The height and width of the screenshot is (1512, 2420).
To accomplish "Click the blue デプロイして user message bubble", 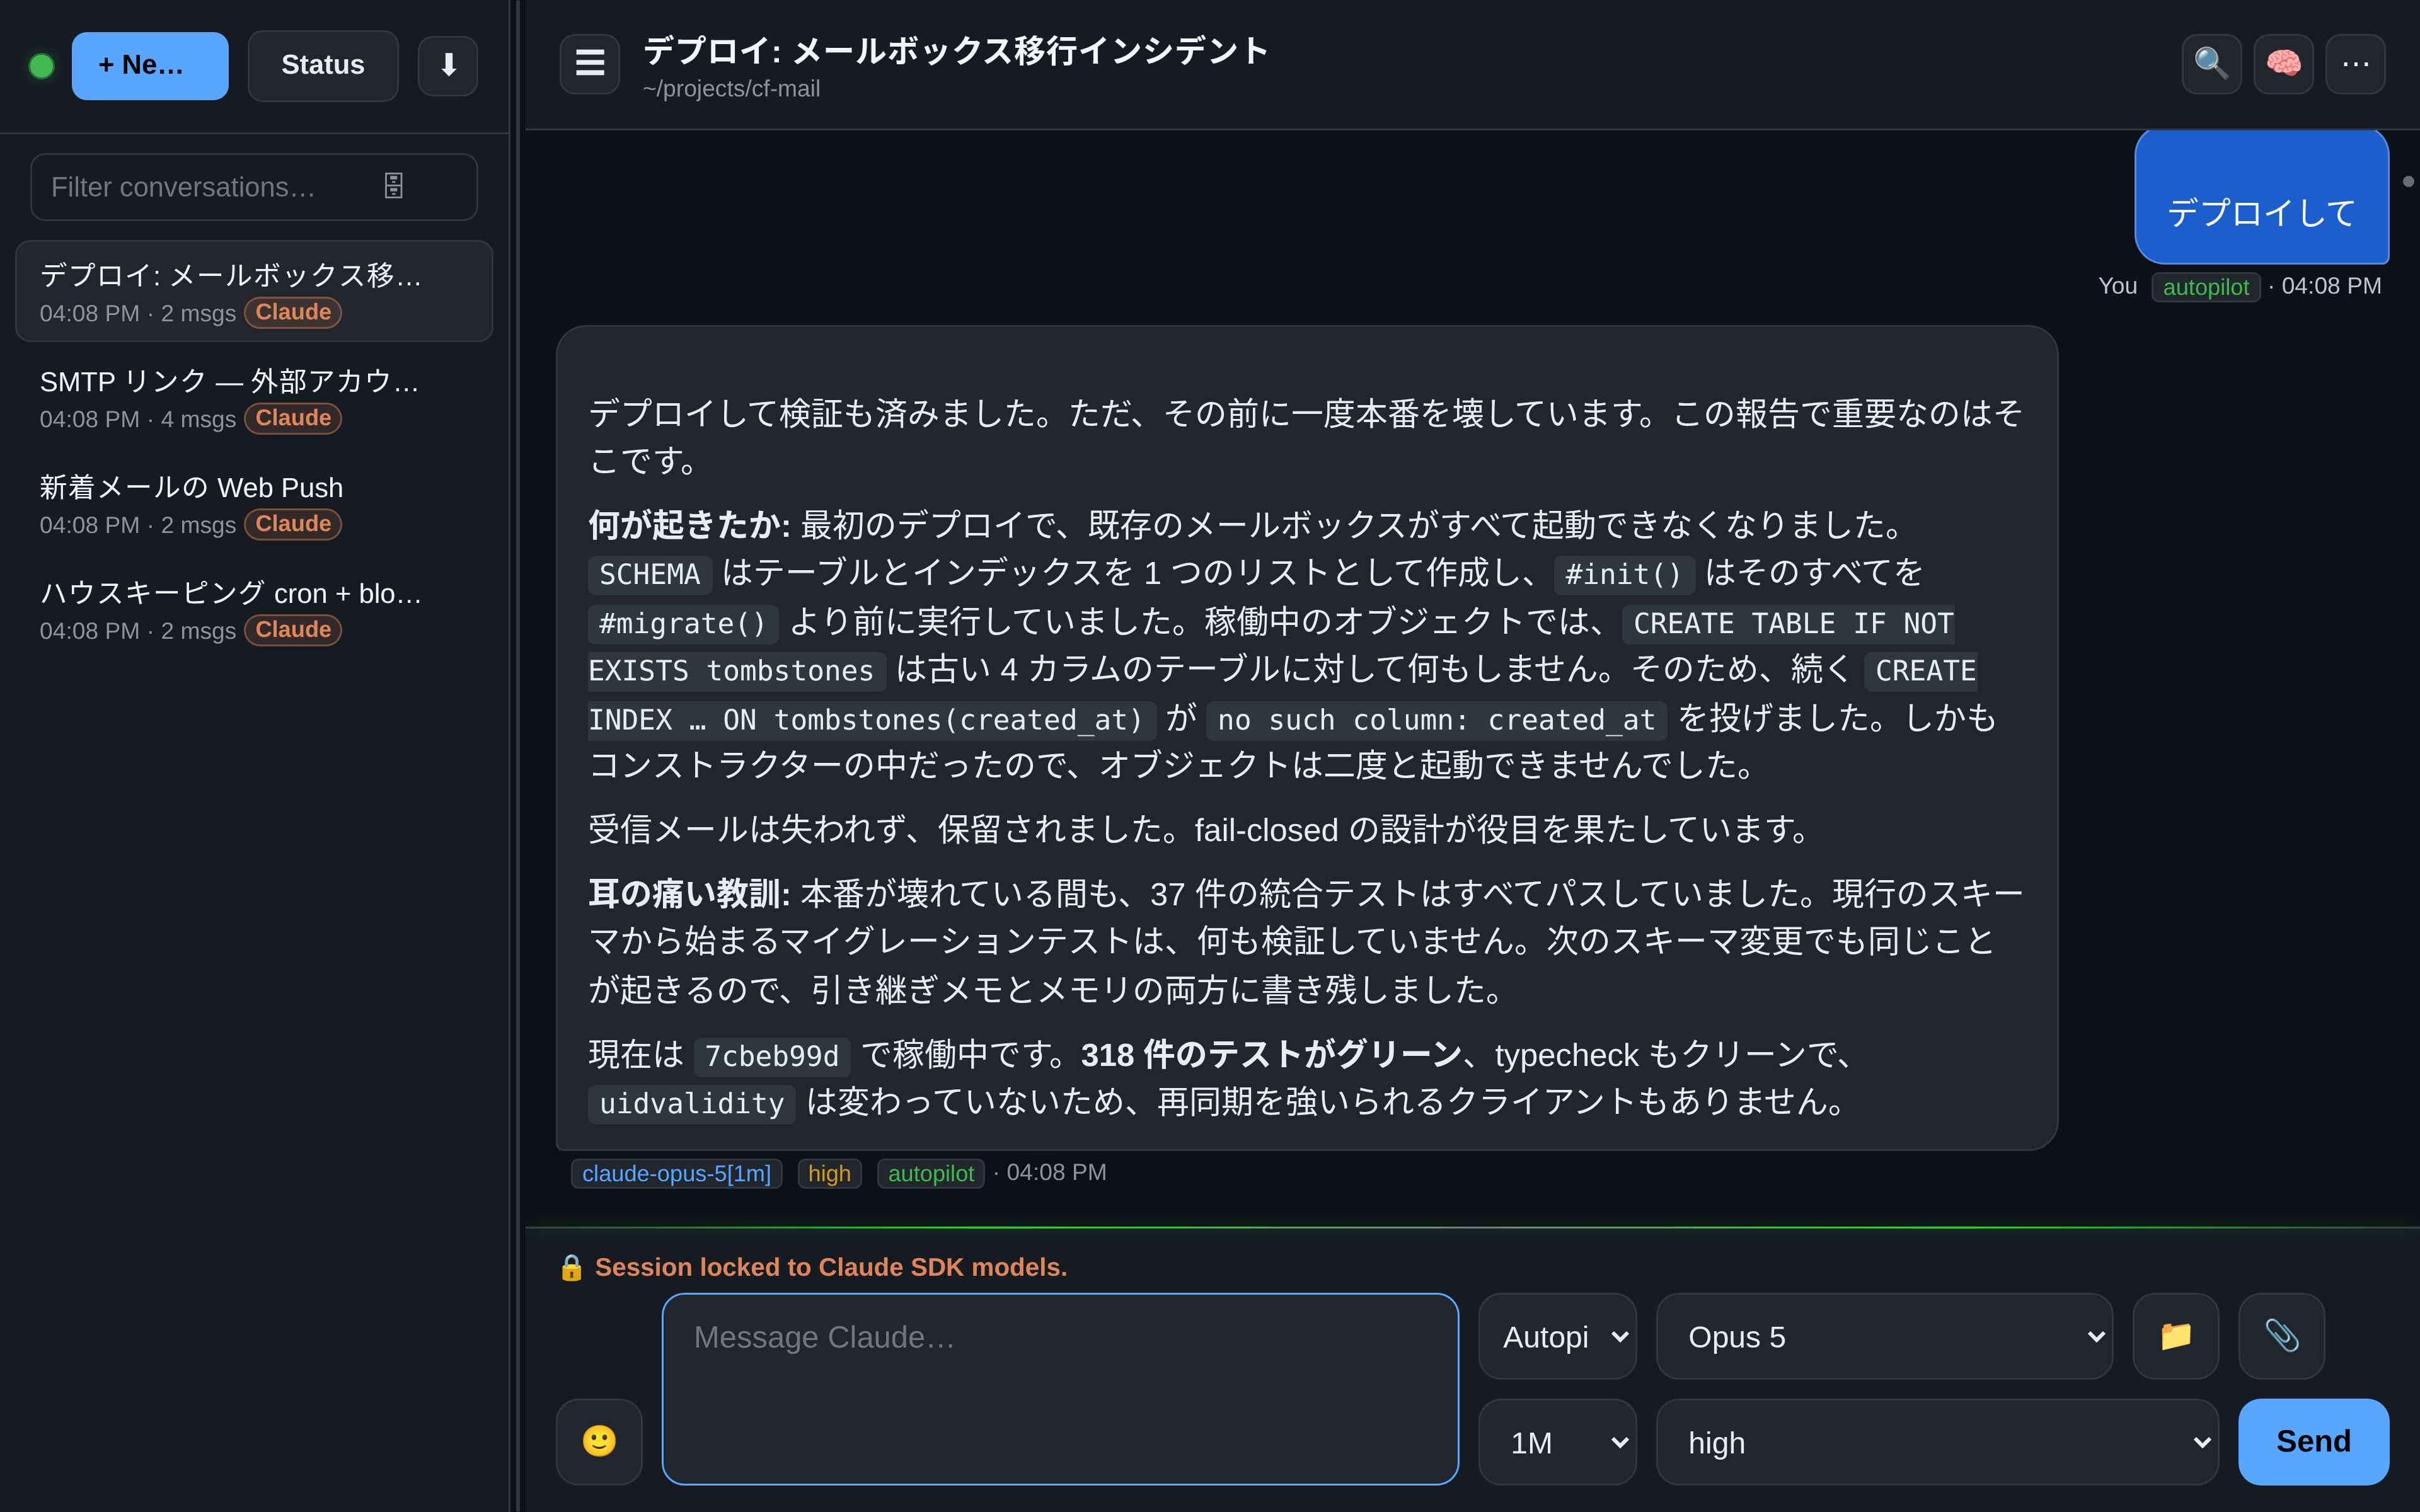I will tap(2261, 197).
